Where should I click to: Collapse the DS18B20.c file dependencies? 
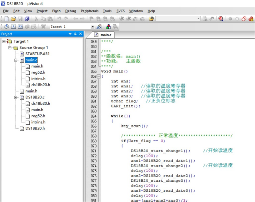(15, 97)
